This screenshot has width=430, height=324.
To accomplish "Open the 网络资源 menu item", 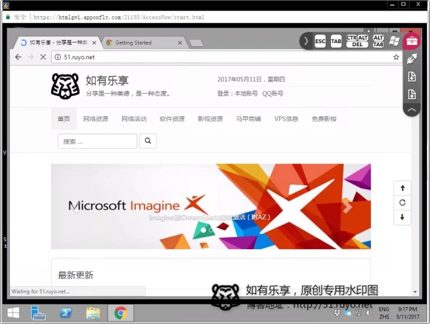I will click(95, 119).
